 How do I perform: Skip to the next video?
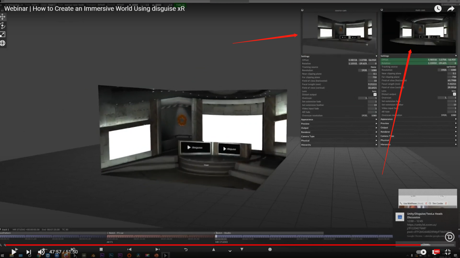29,252
